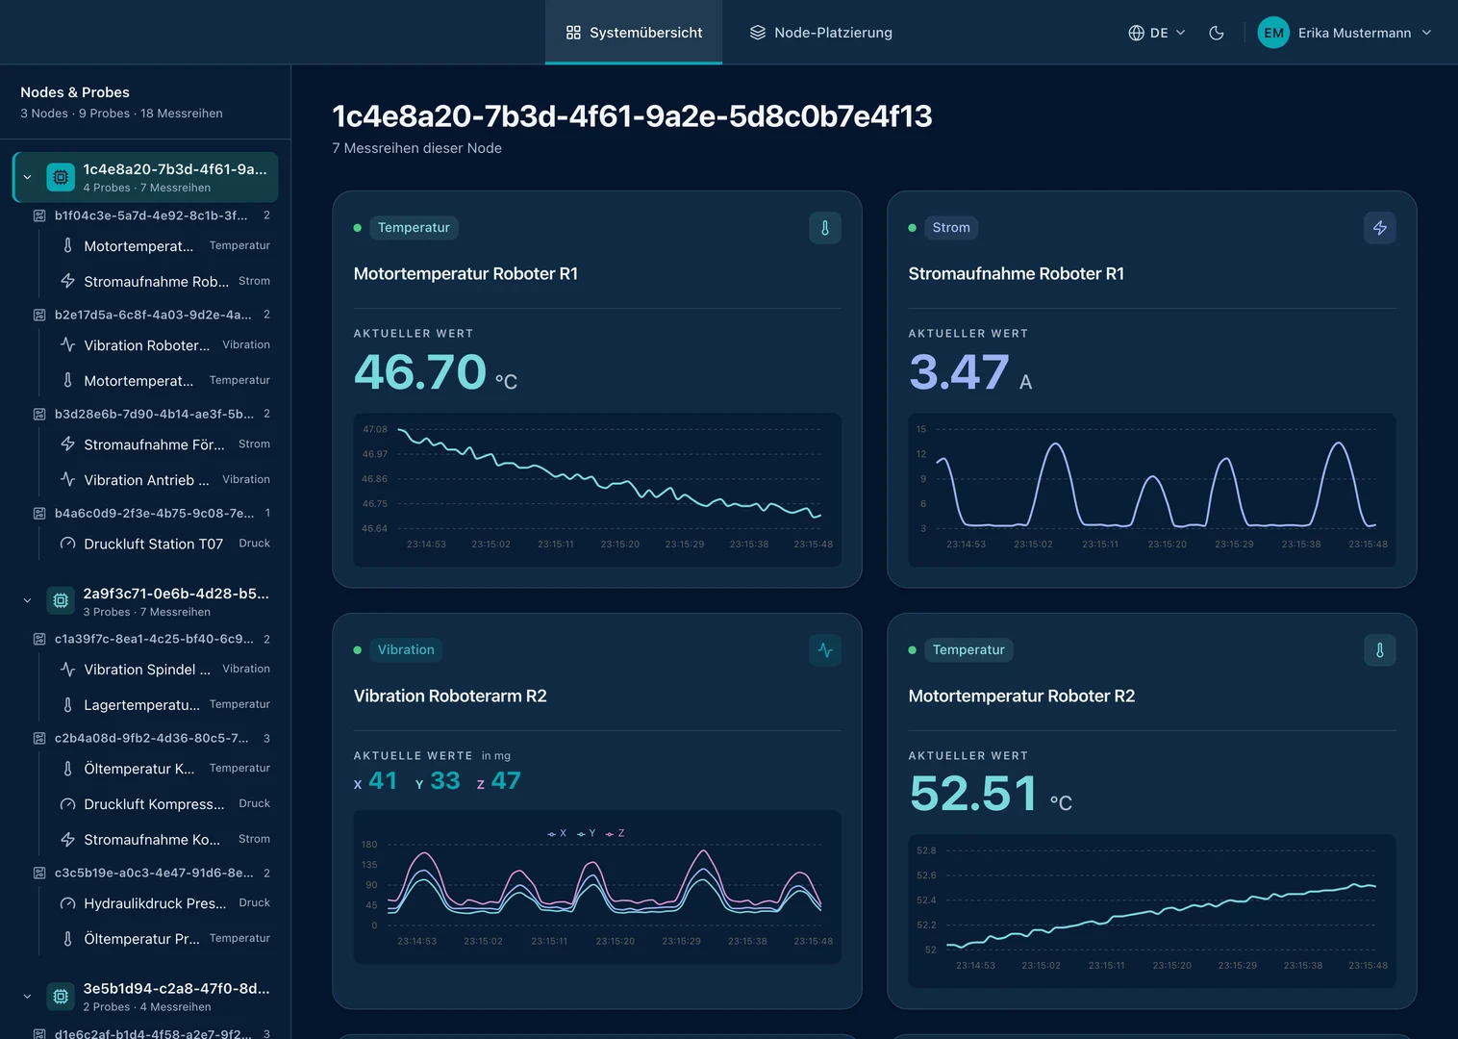This screenshot has width=1458, height=1039.
Task: Collapse the 1c4e8a20-7b3d node in sidebar
Action: [x=27, y=177]
